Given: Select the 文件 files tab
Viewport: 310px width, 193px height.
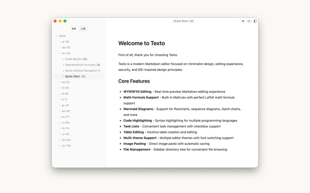Looking at the screenshot, I should pyautogui.click(x=74, y=29).
